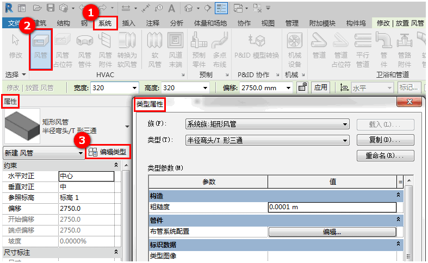Screen dimensions: 428x263
Task: Collapse the 约束 constraints section
Action: 116,165
